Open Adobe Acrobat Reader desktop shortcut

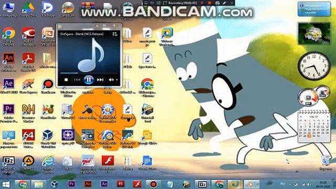tap(28, 62)
